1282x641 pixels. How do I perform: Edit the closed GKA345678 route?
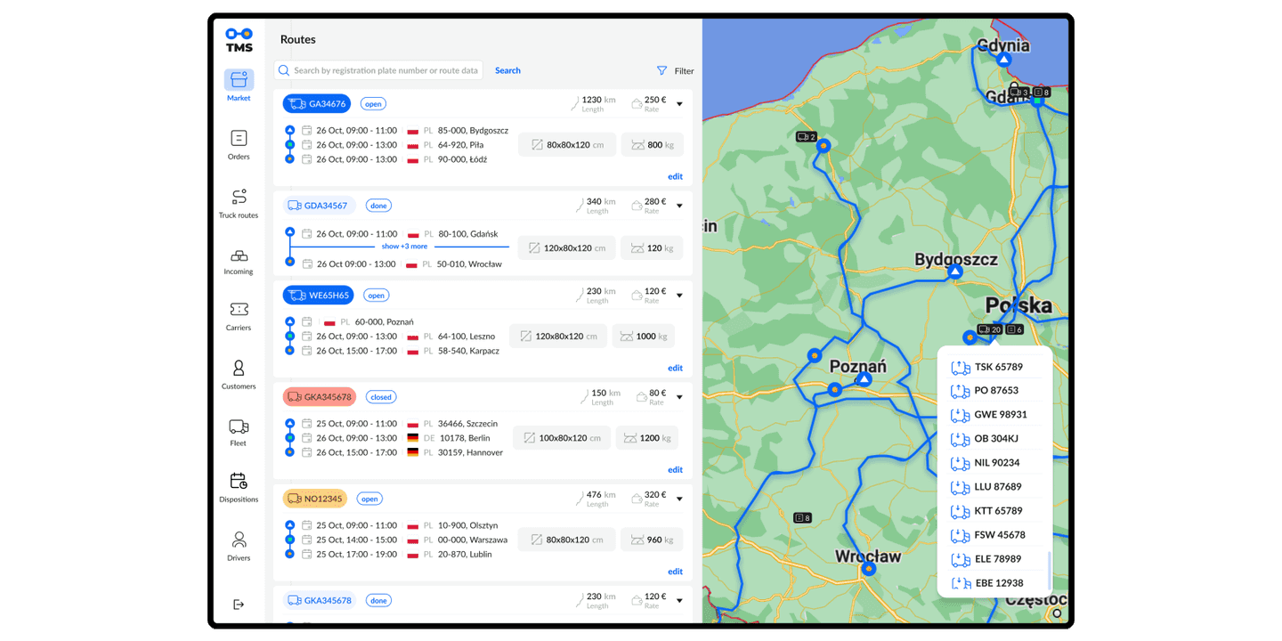coord(675,469)
